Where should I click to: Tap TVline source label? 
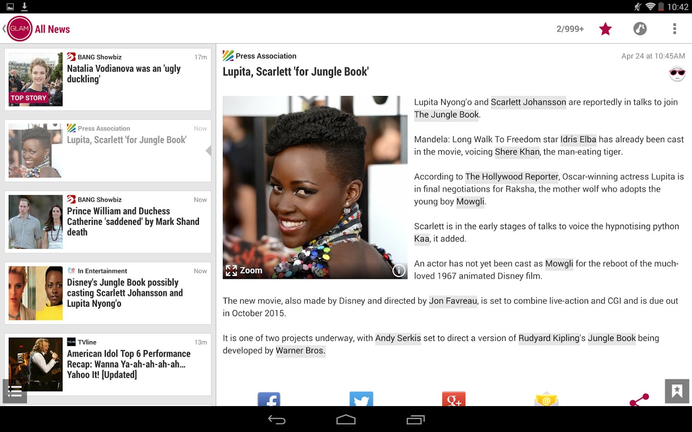point(82,342)
